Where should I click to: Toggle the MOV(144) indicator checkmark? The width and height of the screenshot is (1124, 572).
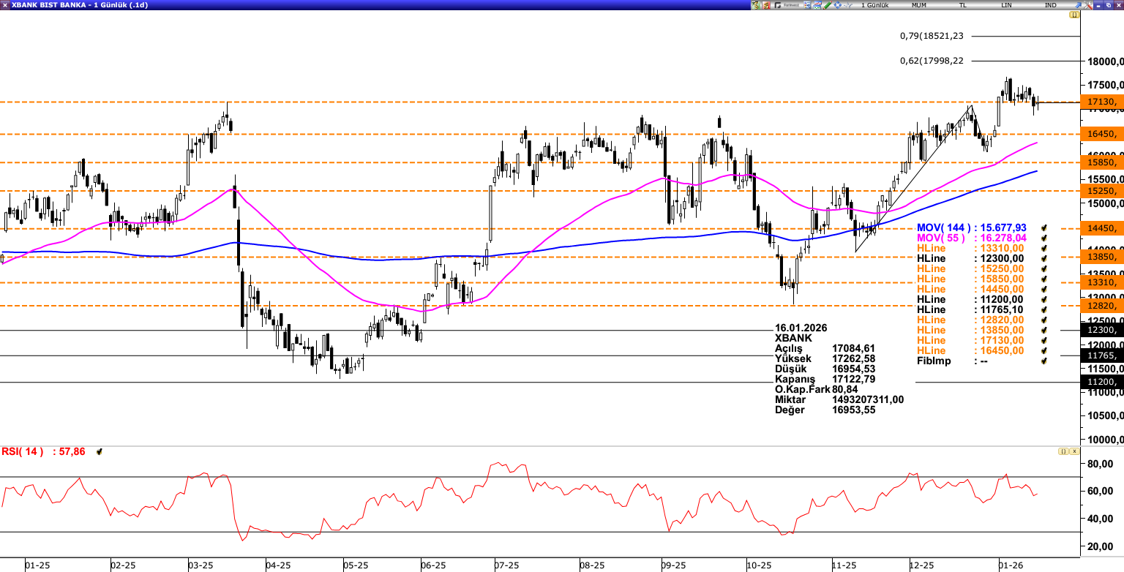pyautogui.click(x=1045, y=228)
